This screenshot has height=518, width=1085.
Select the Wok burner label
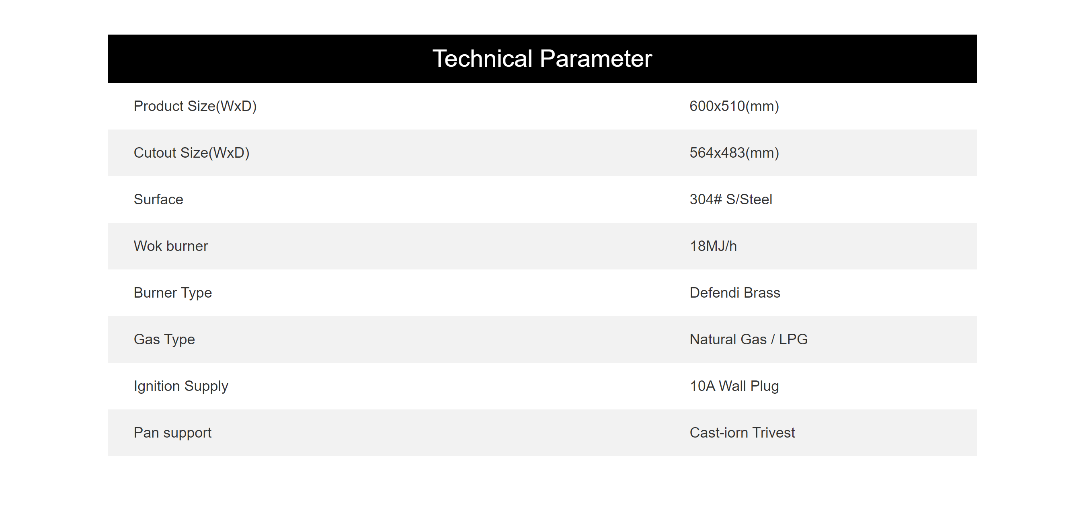pos(170,246)
